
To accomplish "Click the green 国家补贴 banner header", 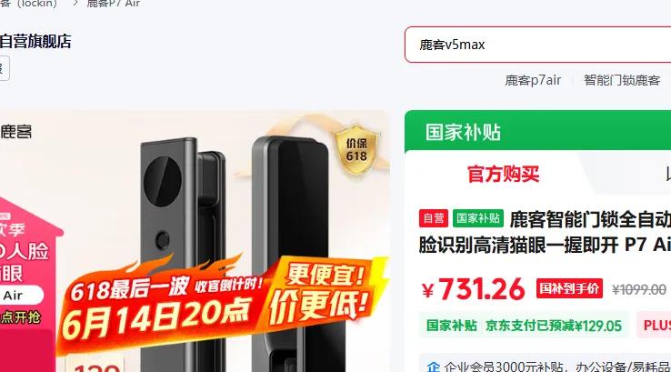I will pyautogui.click(x=537, y=131).
